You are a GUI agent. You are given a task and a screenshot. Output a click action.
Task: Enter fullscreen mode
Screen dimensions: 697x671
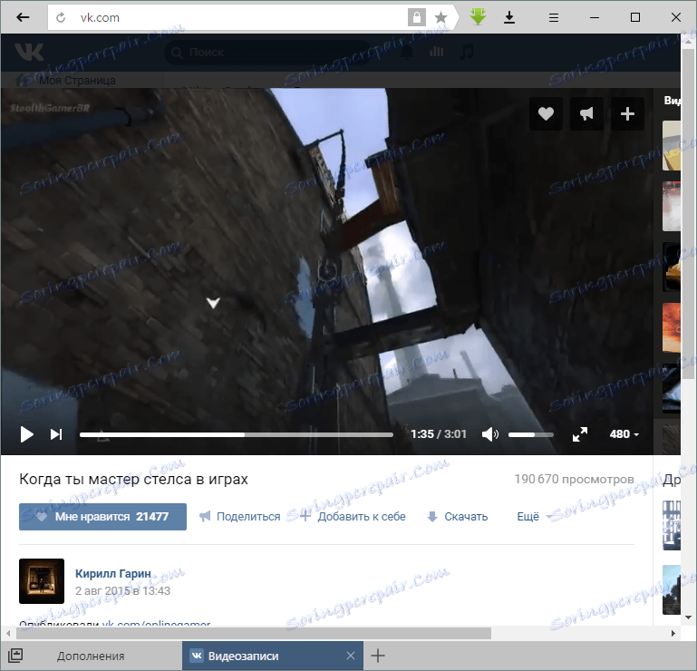click(580, 434)
